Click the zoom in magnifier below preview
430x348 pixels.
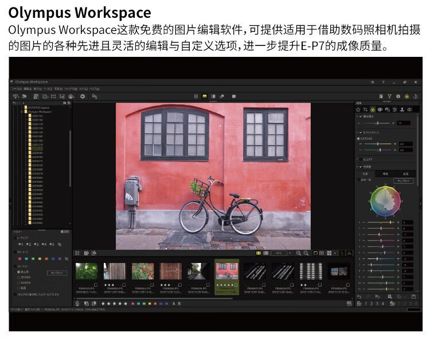tap(298, 253)
